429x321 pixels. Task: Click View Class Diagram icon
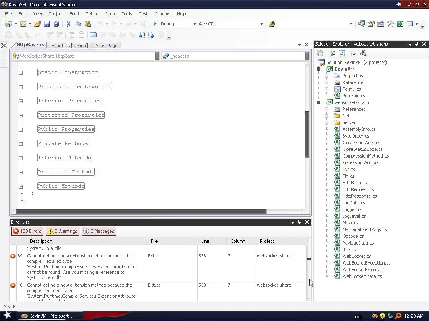pyautogui.click(x=364, y=53)
